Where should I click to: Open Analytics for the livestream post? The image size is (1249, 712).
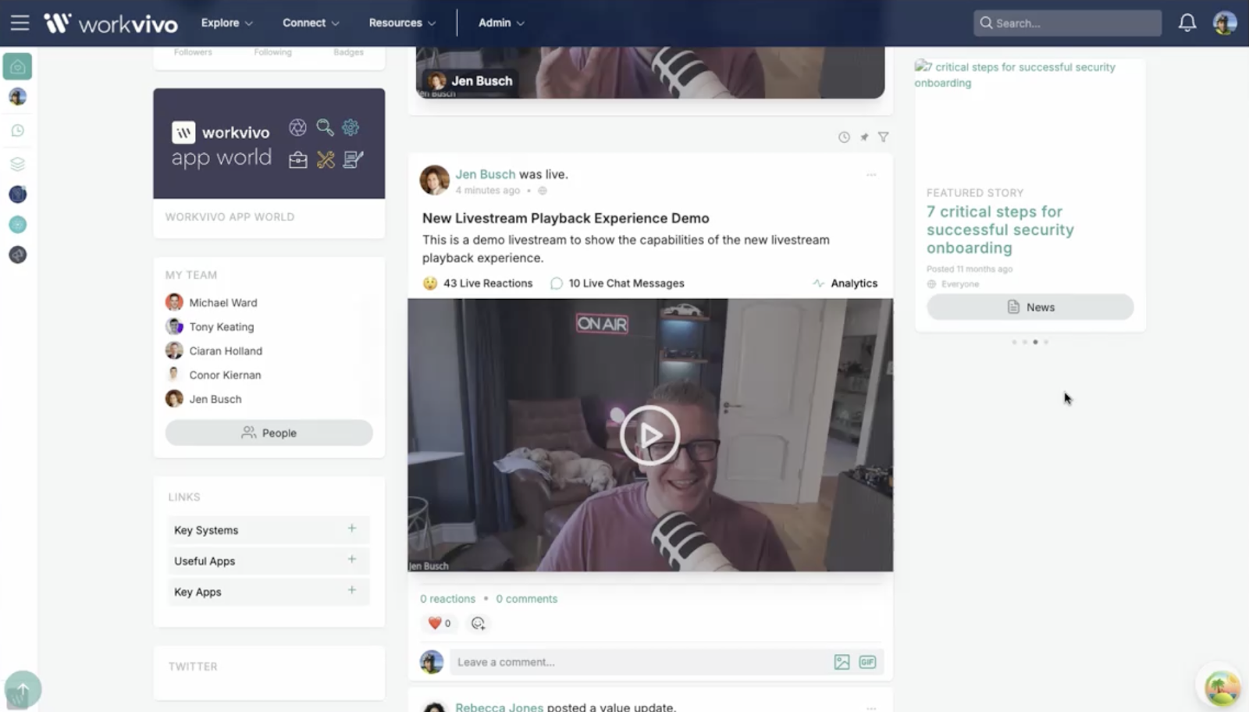pos(845,283)
